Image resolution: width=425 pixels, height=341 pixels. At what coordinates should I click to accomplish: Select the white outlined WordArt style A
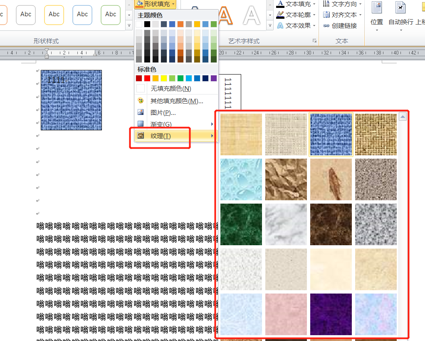252,15
